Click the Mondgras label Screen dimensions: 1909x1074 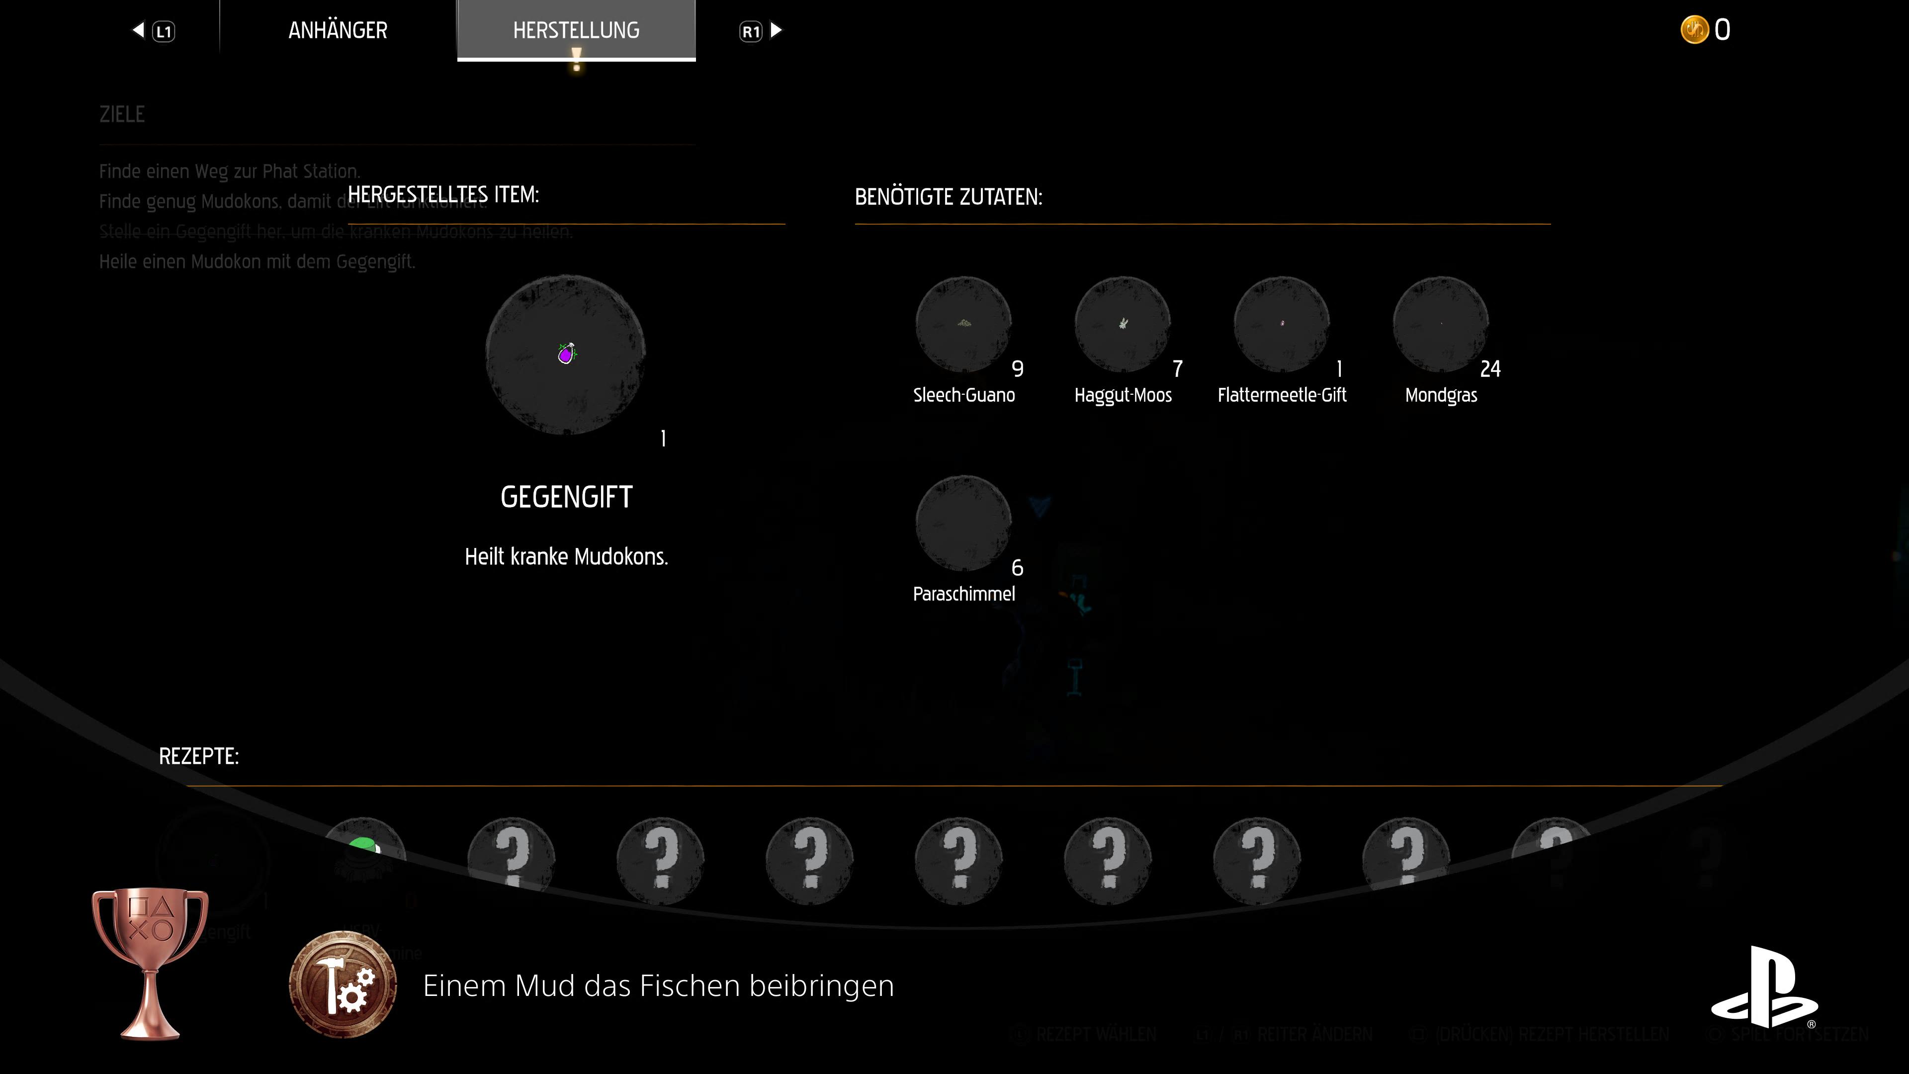click(1441, 395)
